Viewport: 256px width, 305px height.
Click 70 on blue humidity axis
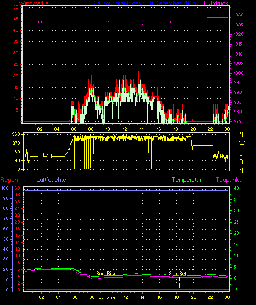[6, 218]
